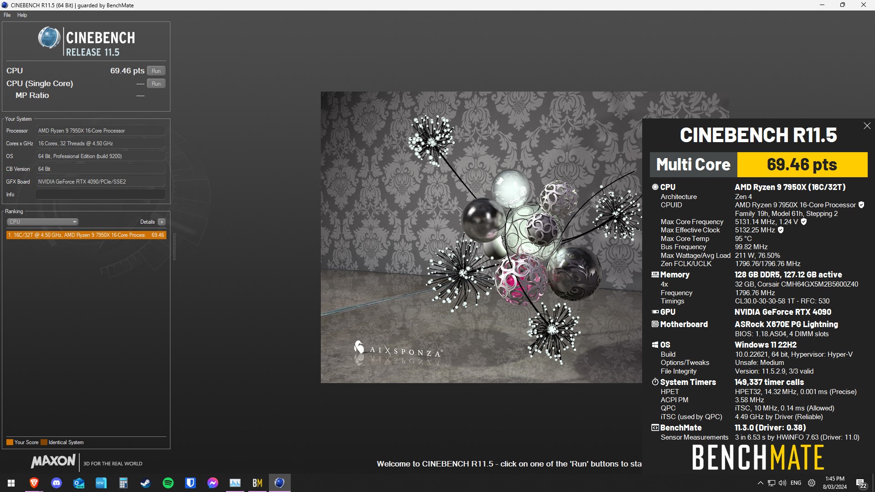Viewport: 875px width, 492px height.
Task: Click the Processor field AMD Ryzen 9 7950X
Action: point(100,131)
